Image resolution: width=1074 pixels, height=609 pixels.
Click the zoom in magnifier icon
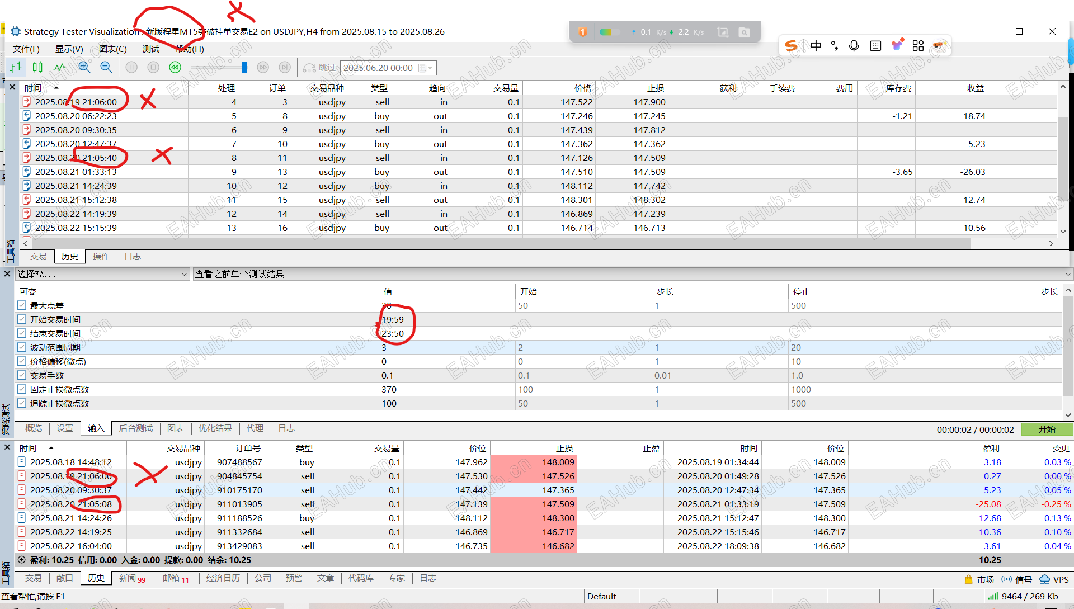(x=84, y=68)
